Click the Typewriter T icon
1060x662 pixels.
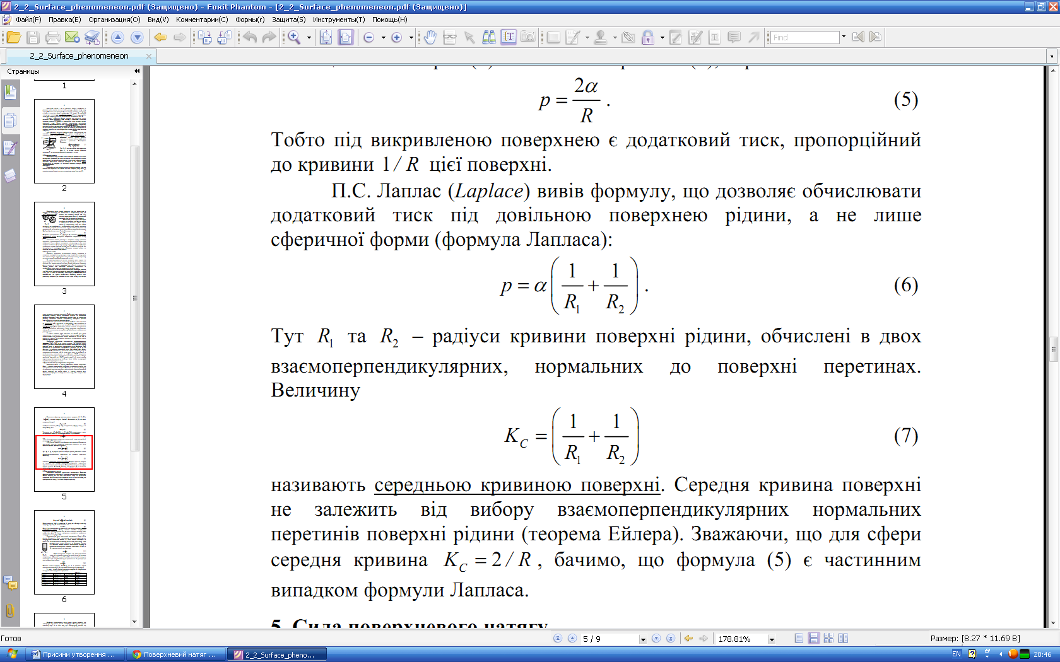[x=714, y=38]
